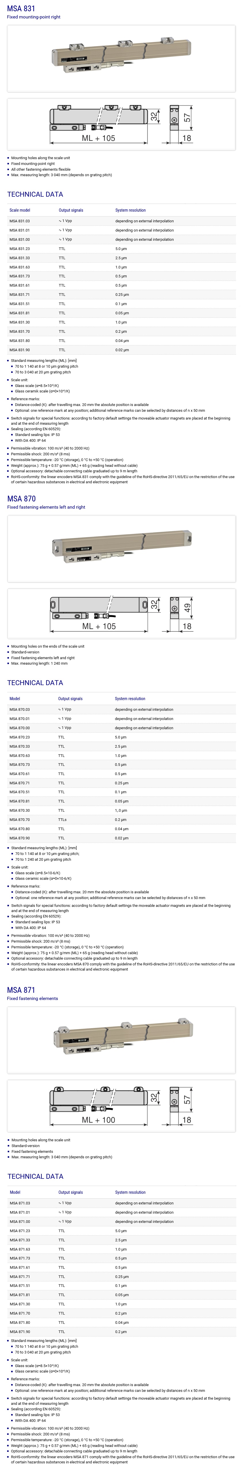Select the MSA 831.33 model cell
This screenshot has width=244, height=1470.
(20, 258)
